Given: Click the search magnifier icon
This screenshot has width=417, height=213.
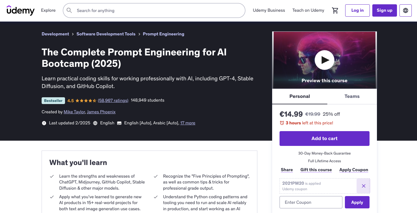Looking at the screenshot, I should click(69, 10).
